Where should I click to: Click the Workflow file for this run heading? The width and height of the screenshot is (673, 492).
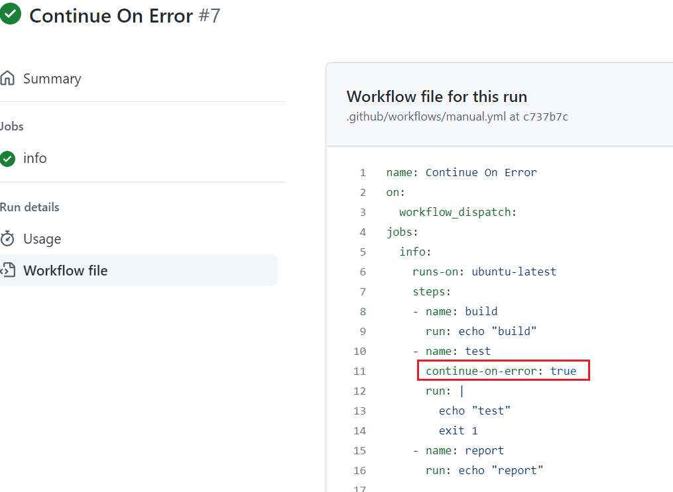(x=437, y=97)
